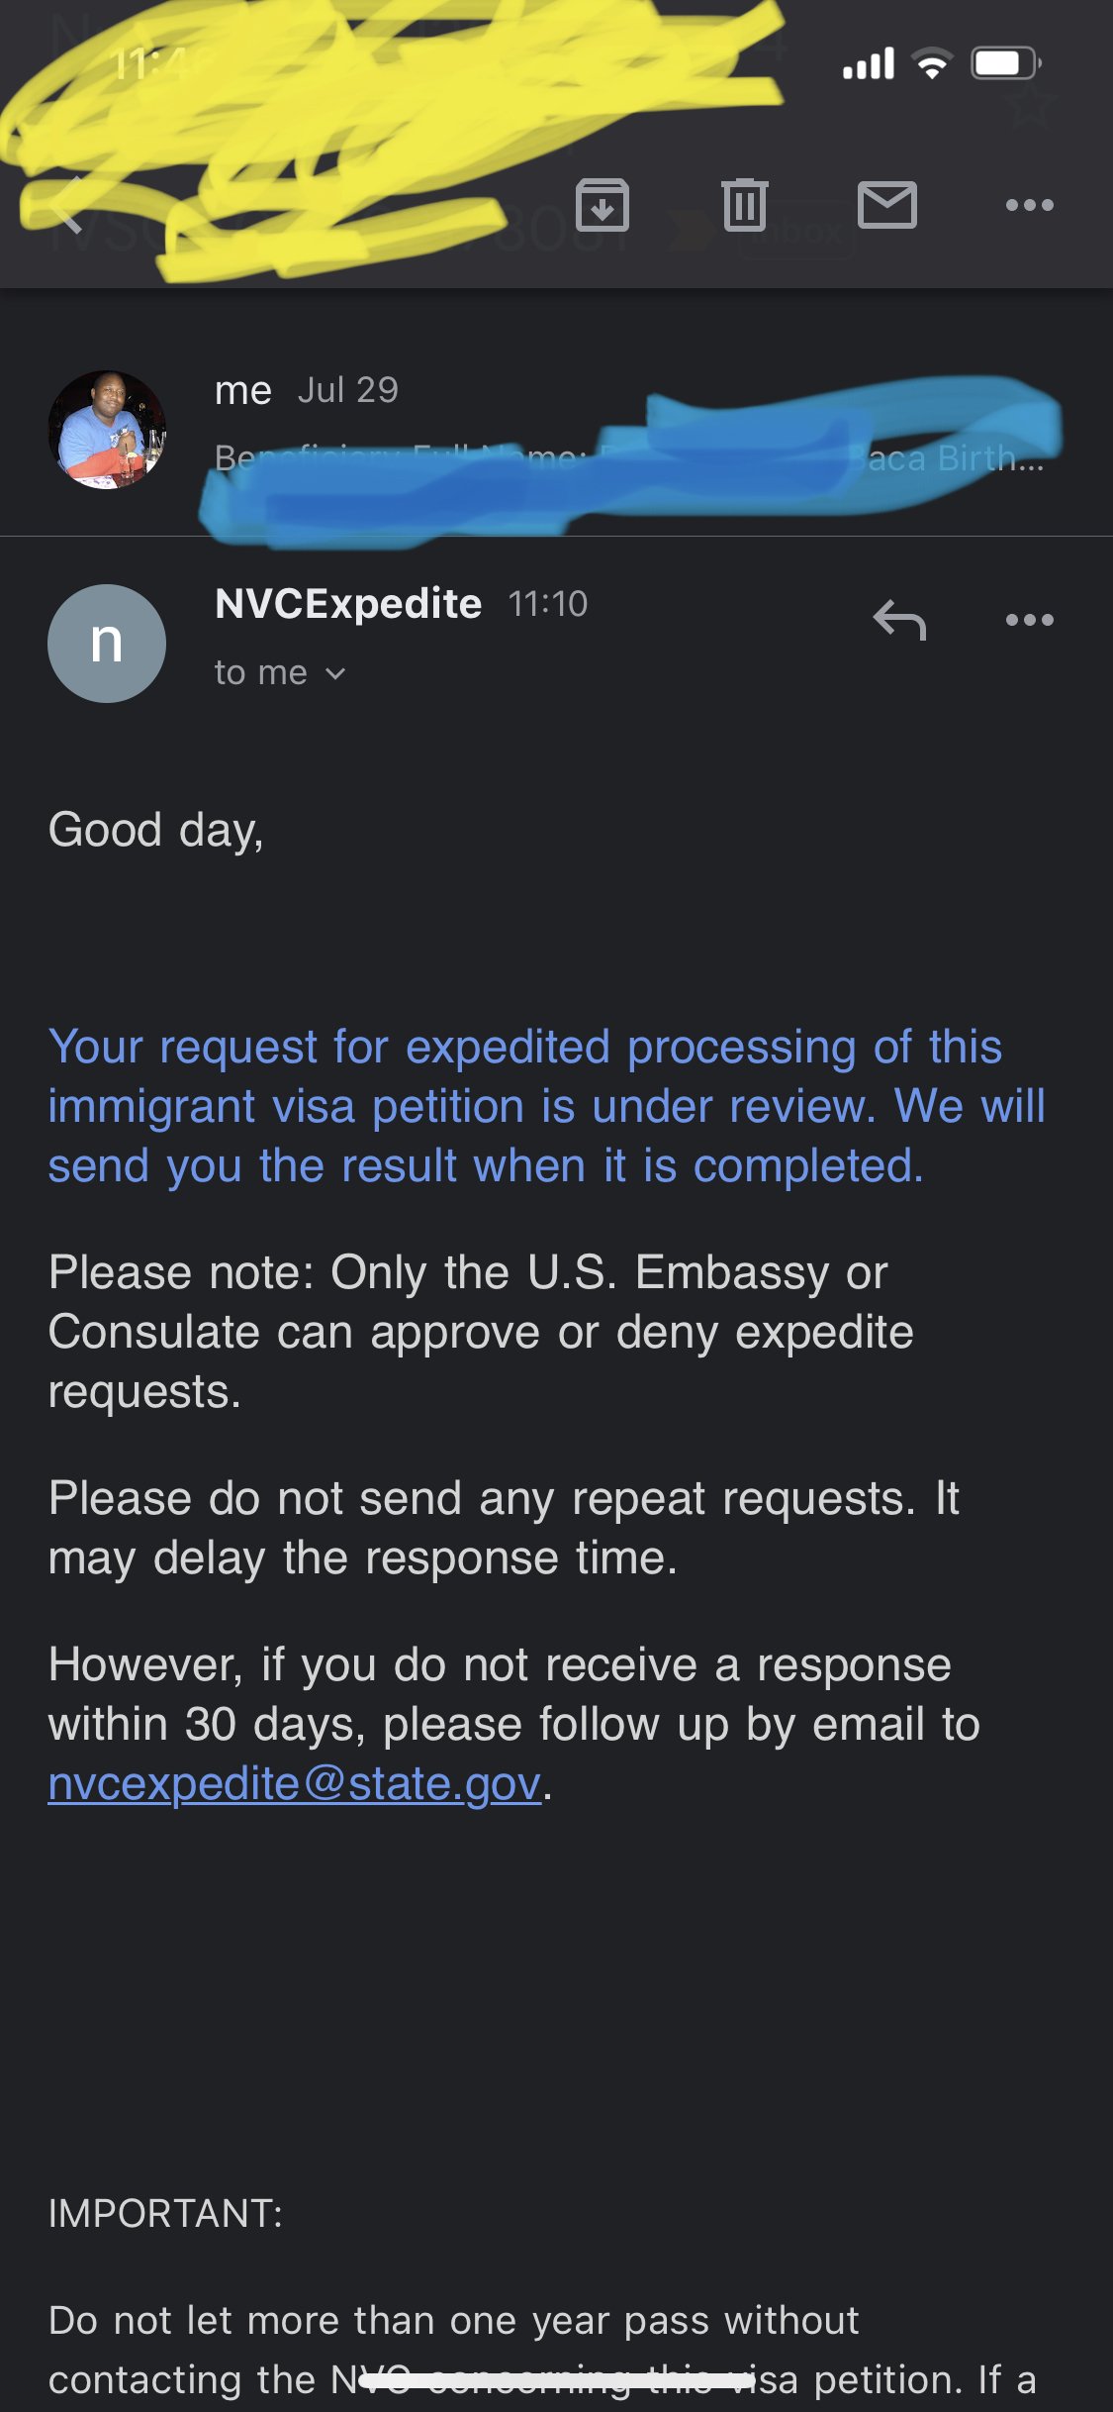Tap the Inbox label tag
The width and height of the screenshot is (1113, 2412).
tap(796, 231)
